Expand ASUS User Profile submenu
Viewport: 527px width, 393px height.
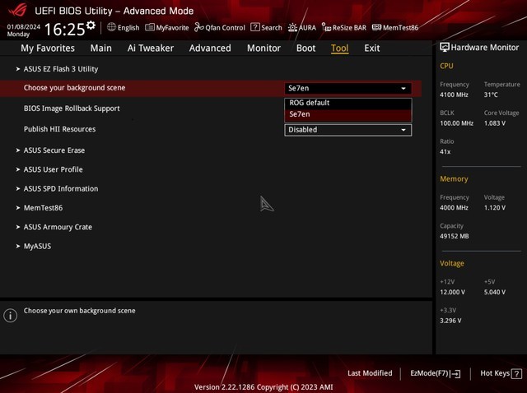(x=53, y=169)
